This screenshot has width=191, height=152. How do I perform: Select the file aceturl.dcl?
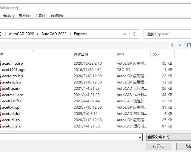pyautogui.click(x=11, y=114)
